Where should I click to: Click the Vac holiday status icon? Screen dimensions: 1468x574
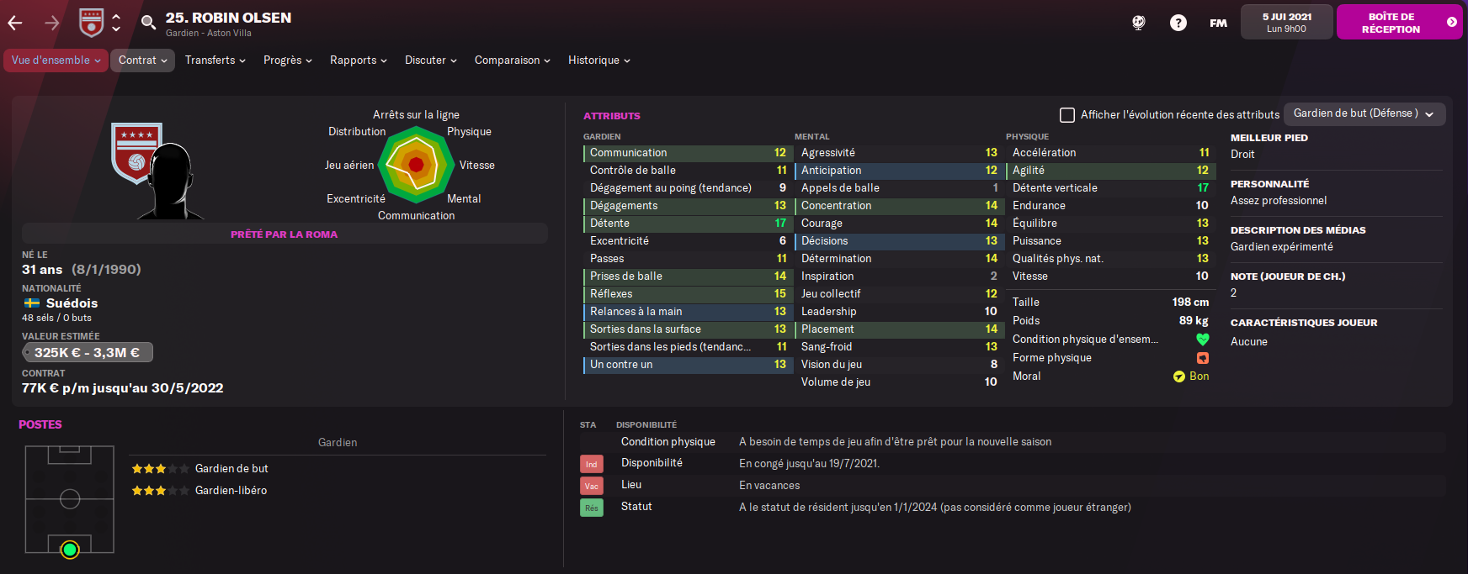click(x=592, y=486)
